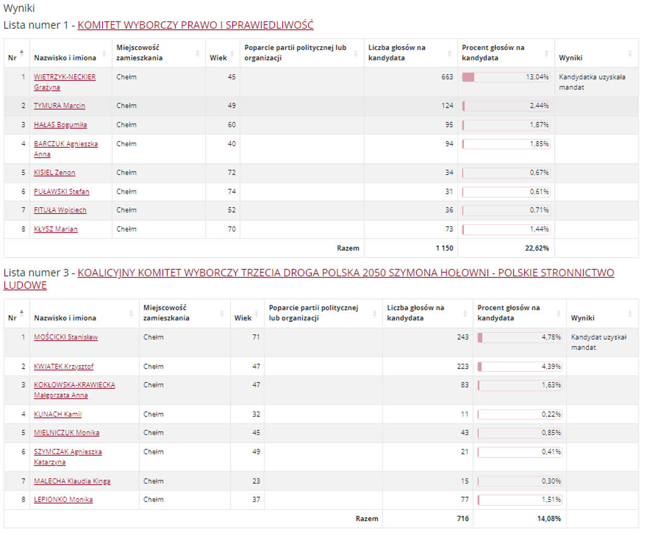The image size is (647, 535).
Task: Click the 13,04% vote percentage bar
Action: [x=505, y=77]
